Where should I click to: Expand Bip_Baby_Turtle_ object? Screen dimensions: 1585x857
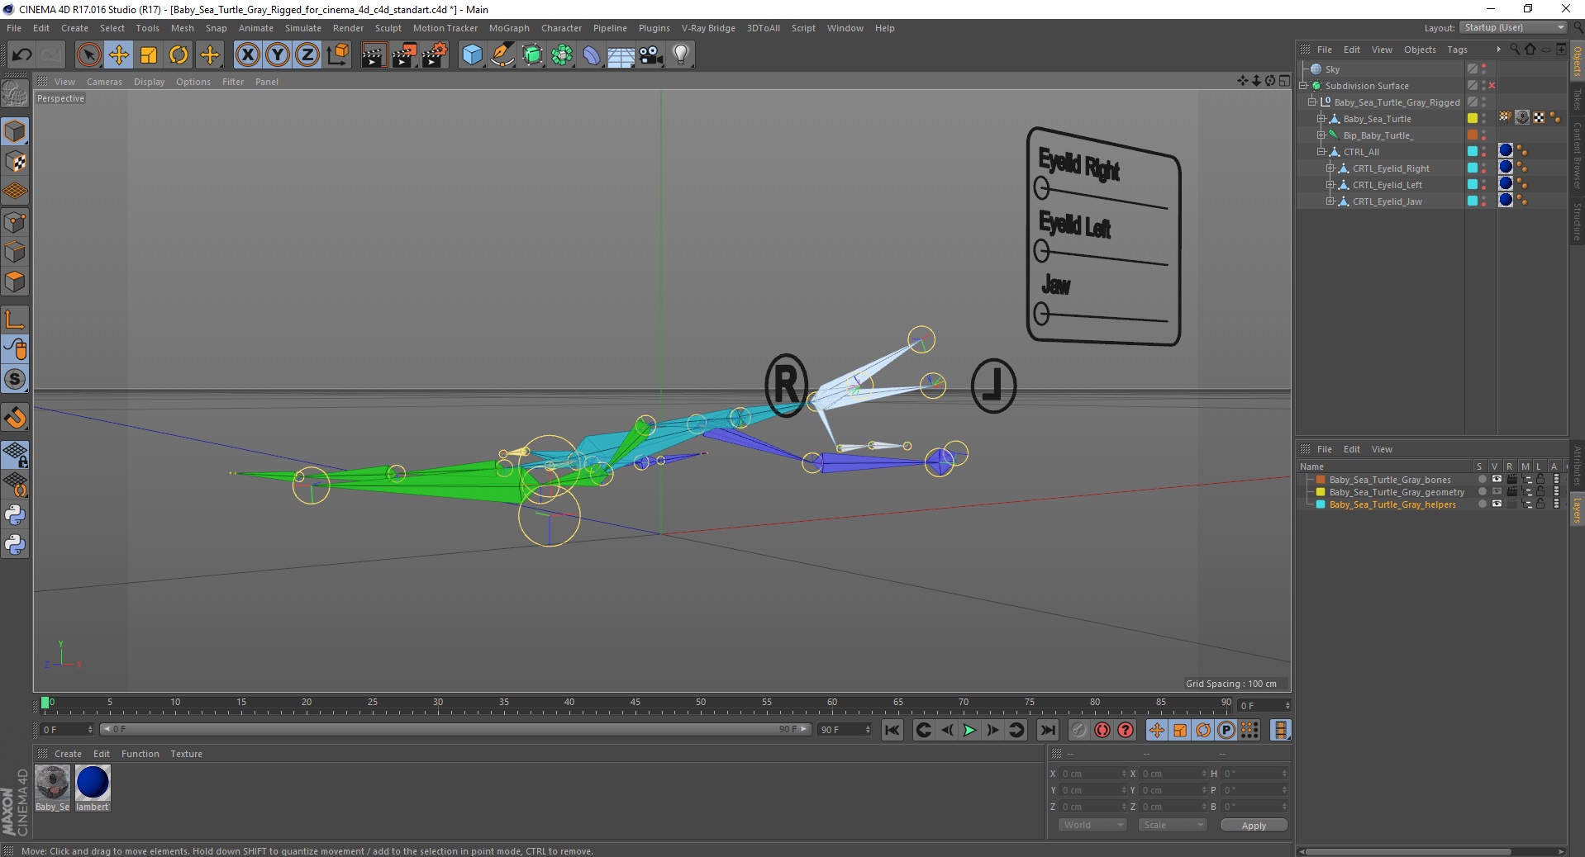point(1321,135)
